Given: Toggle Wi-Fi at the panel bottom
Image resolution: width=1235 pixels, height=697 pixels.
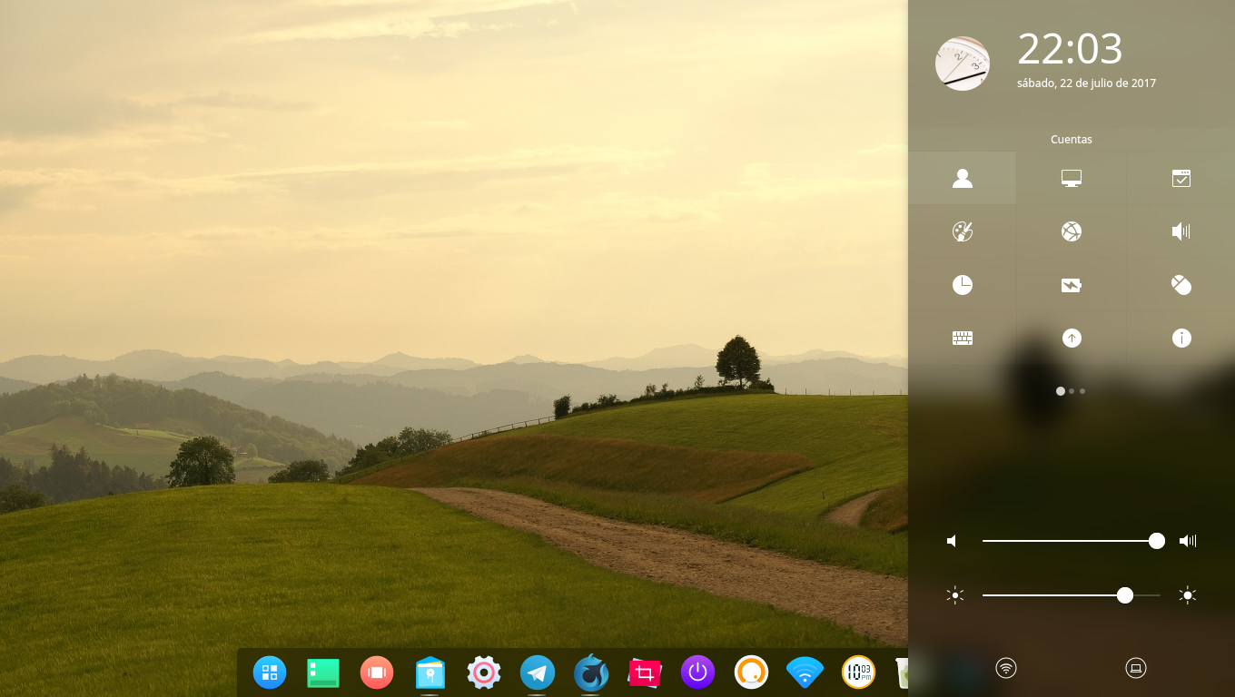Looking at the screenshot, I should coord(1006,667).
